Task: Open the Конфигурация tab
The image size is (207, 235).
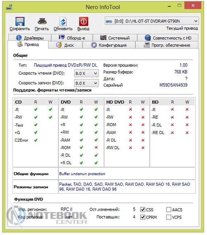Action: click(x=109, y=45)
